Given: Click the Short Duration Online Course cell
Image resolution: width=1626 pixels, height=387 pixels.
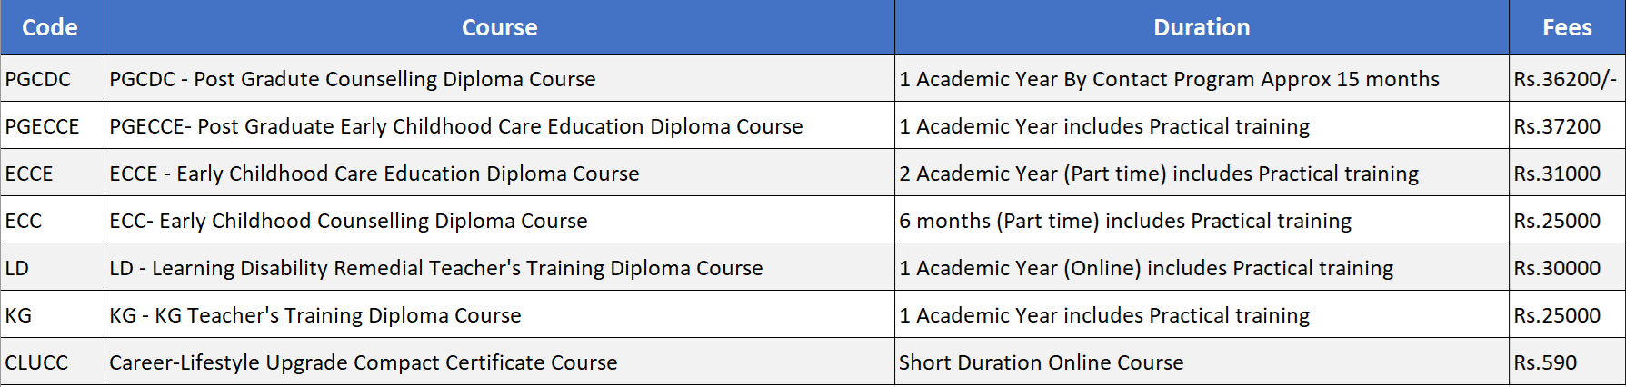Looking at the screenshot, I should click(x=1042, y=362).
